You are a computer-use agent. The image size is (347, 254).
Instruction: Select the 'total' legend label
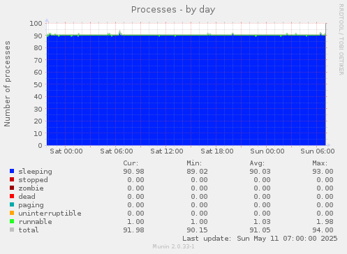pyautogui.click(x=29, y=230)
